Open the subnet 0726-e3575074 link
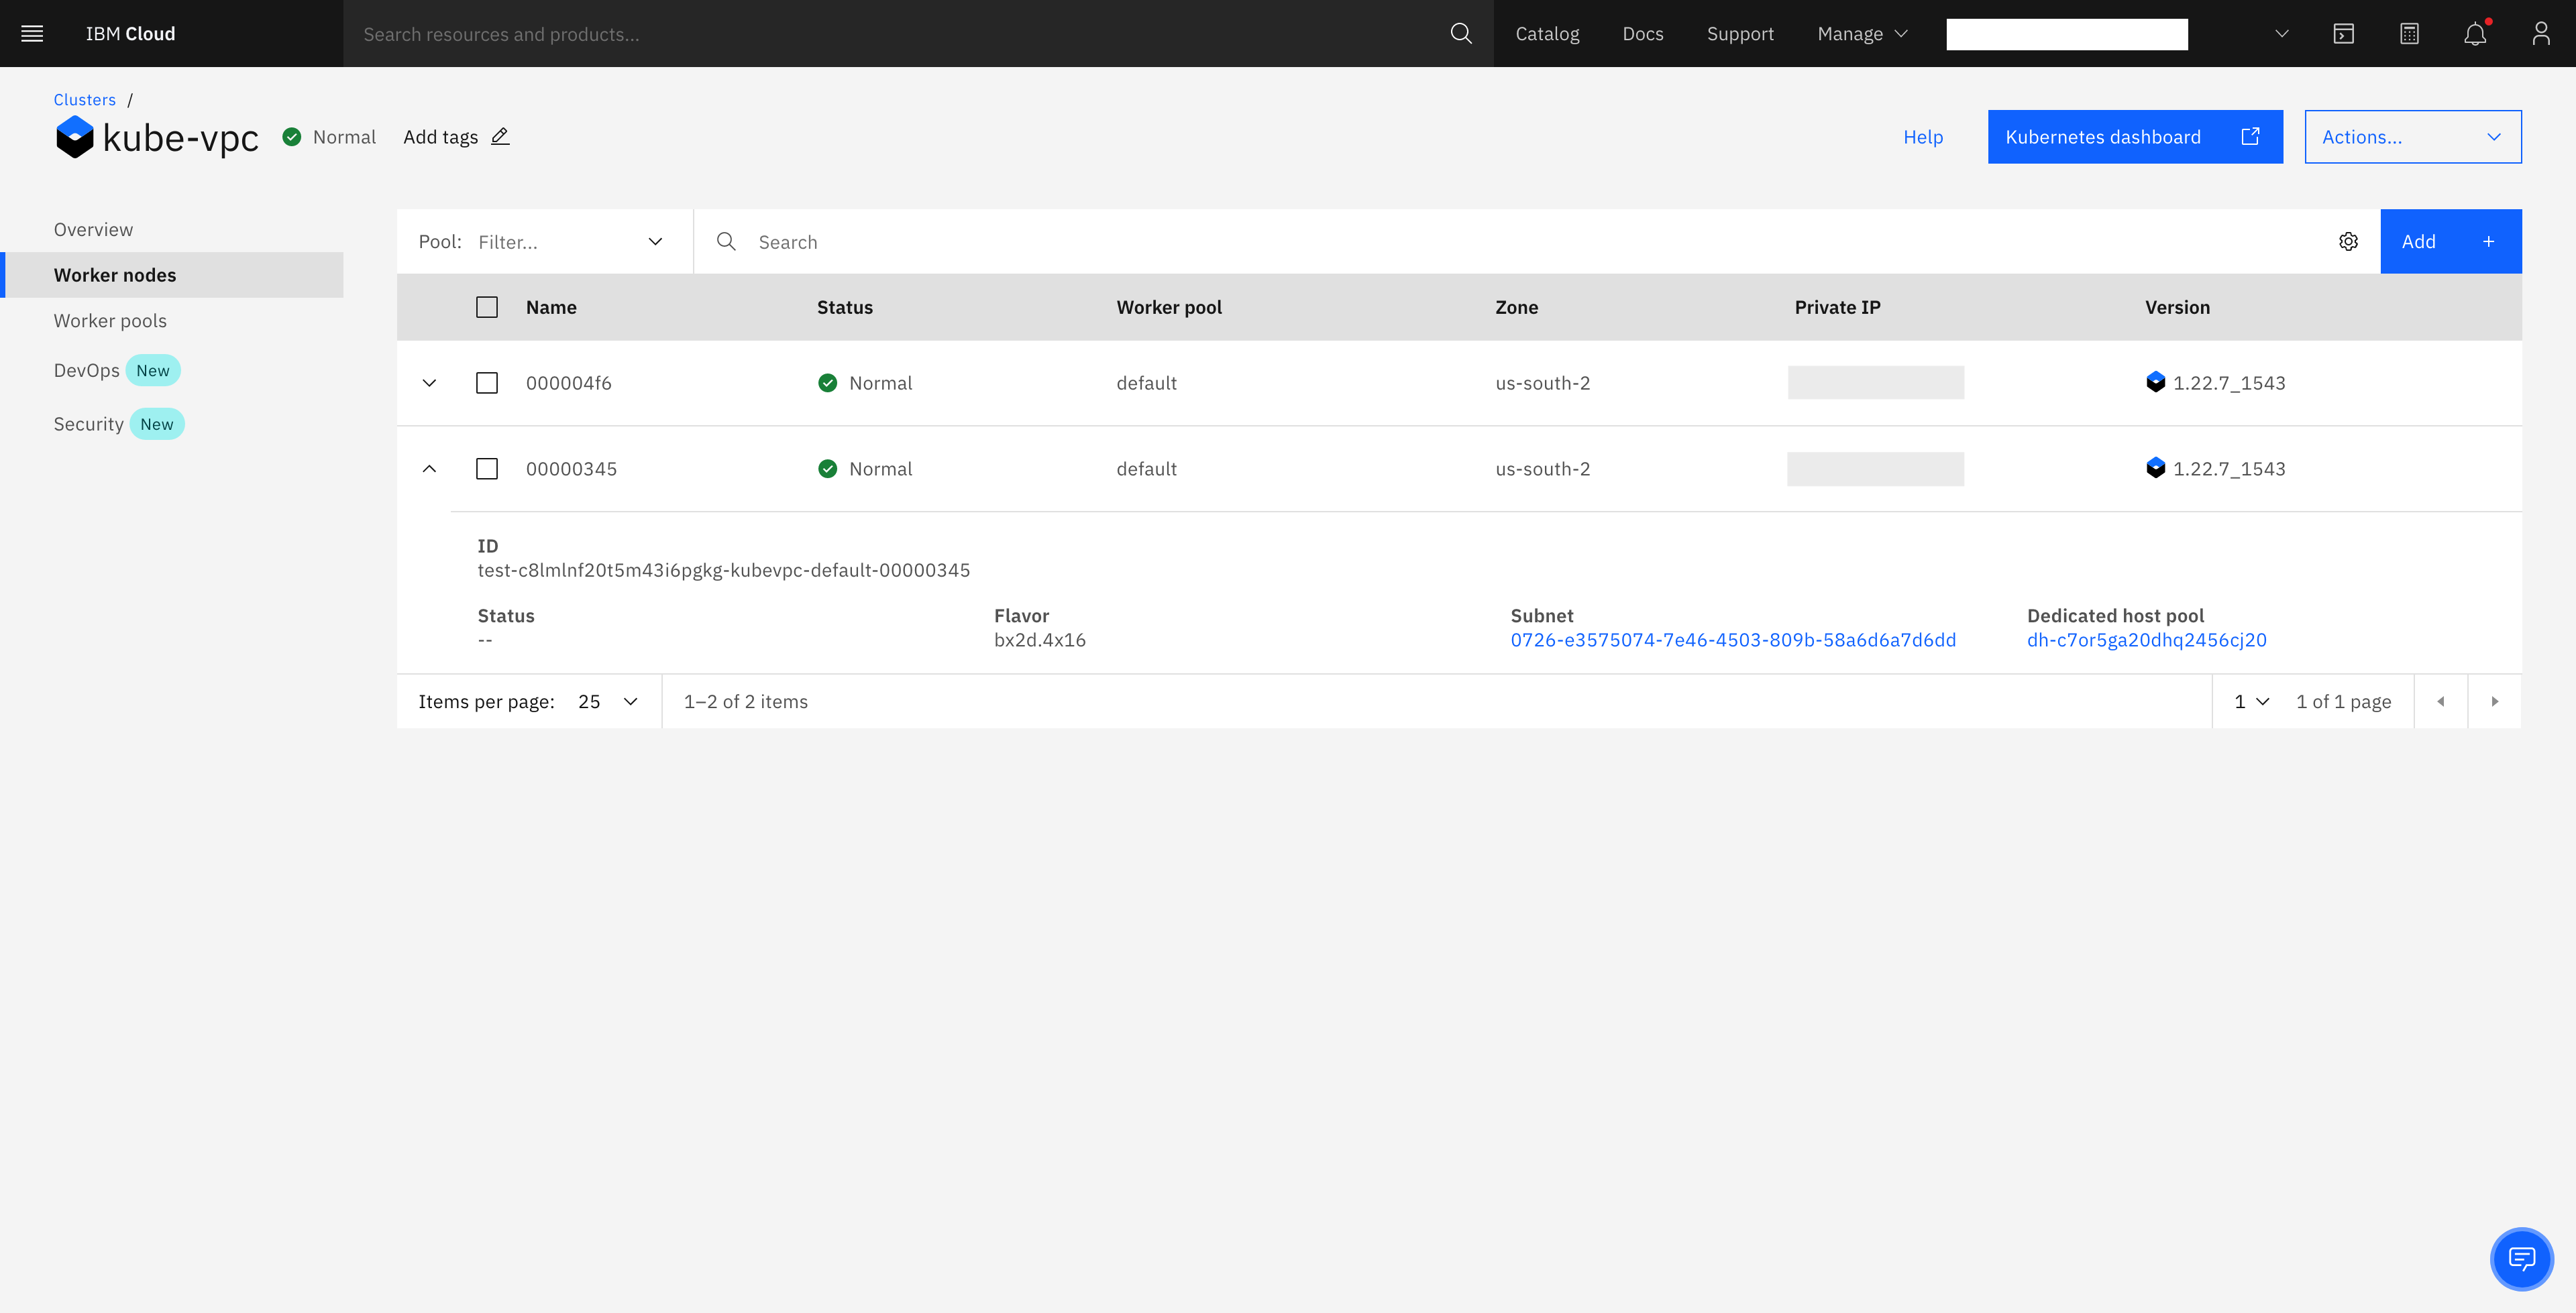 click(1733, 639)
